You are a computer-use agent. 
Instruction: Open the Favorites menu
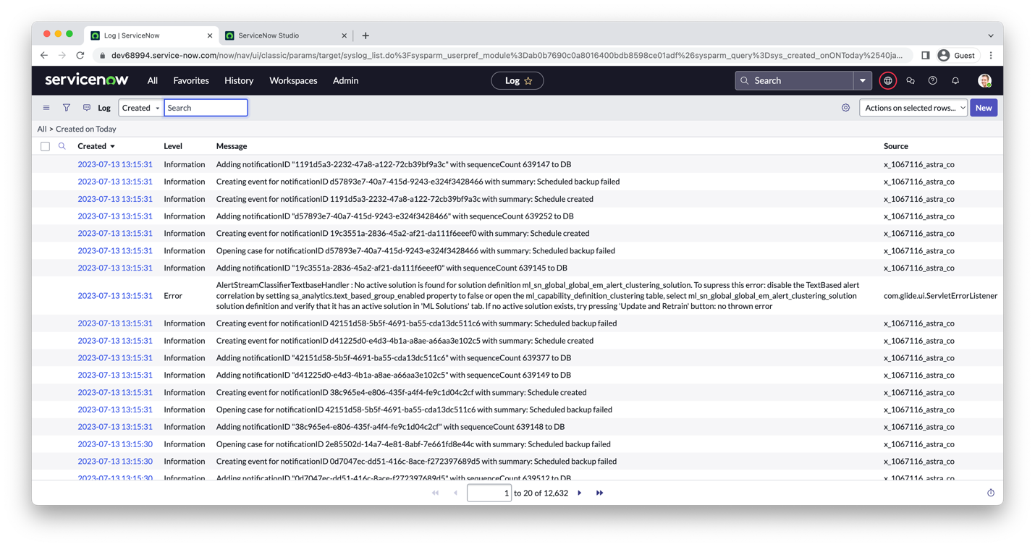pyautogui.click(x=191, y=80)
